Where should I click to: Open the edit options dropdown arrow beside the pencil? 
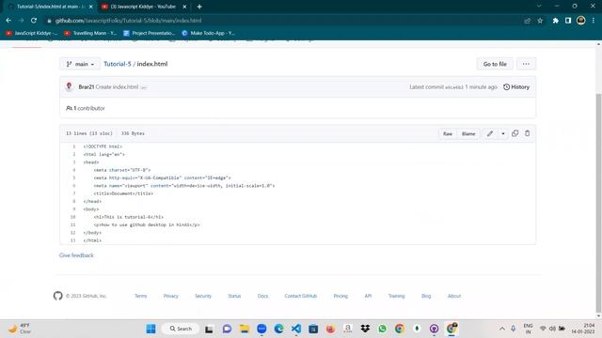tap(503, 133)
